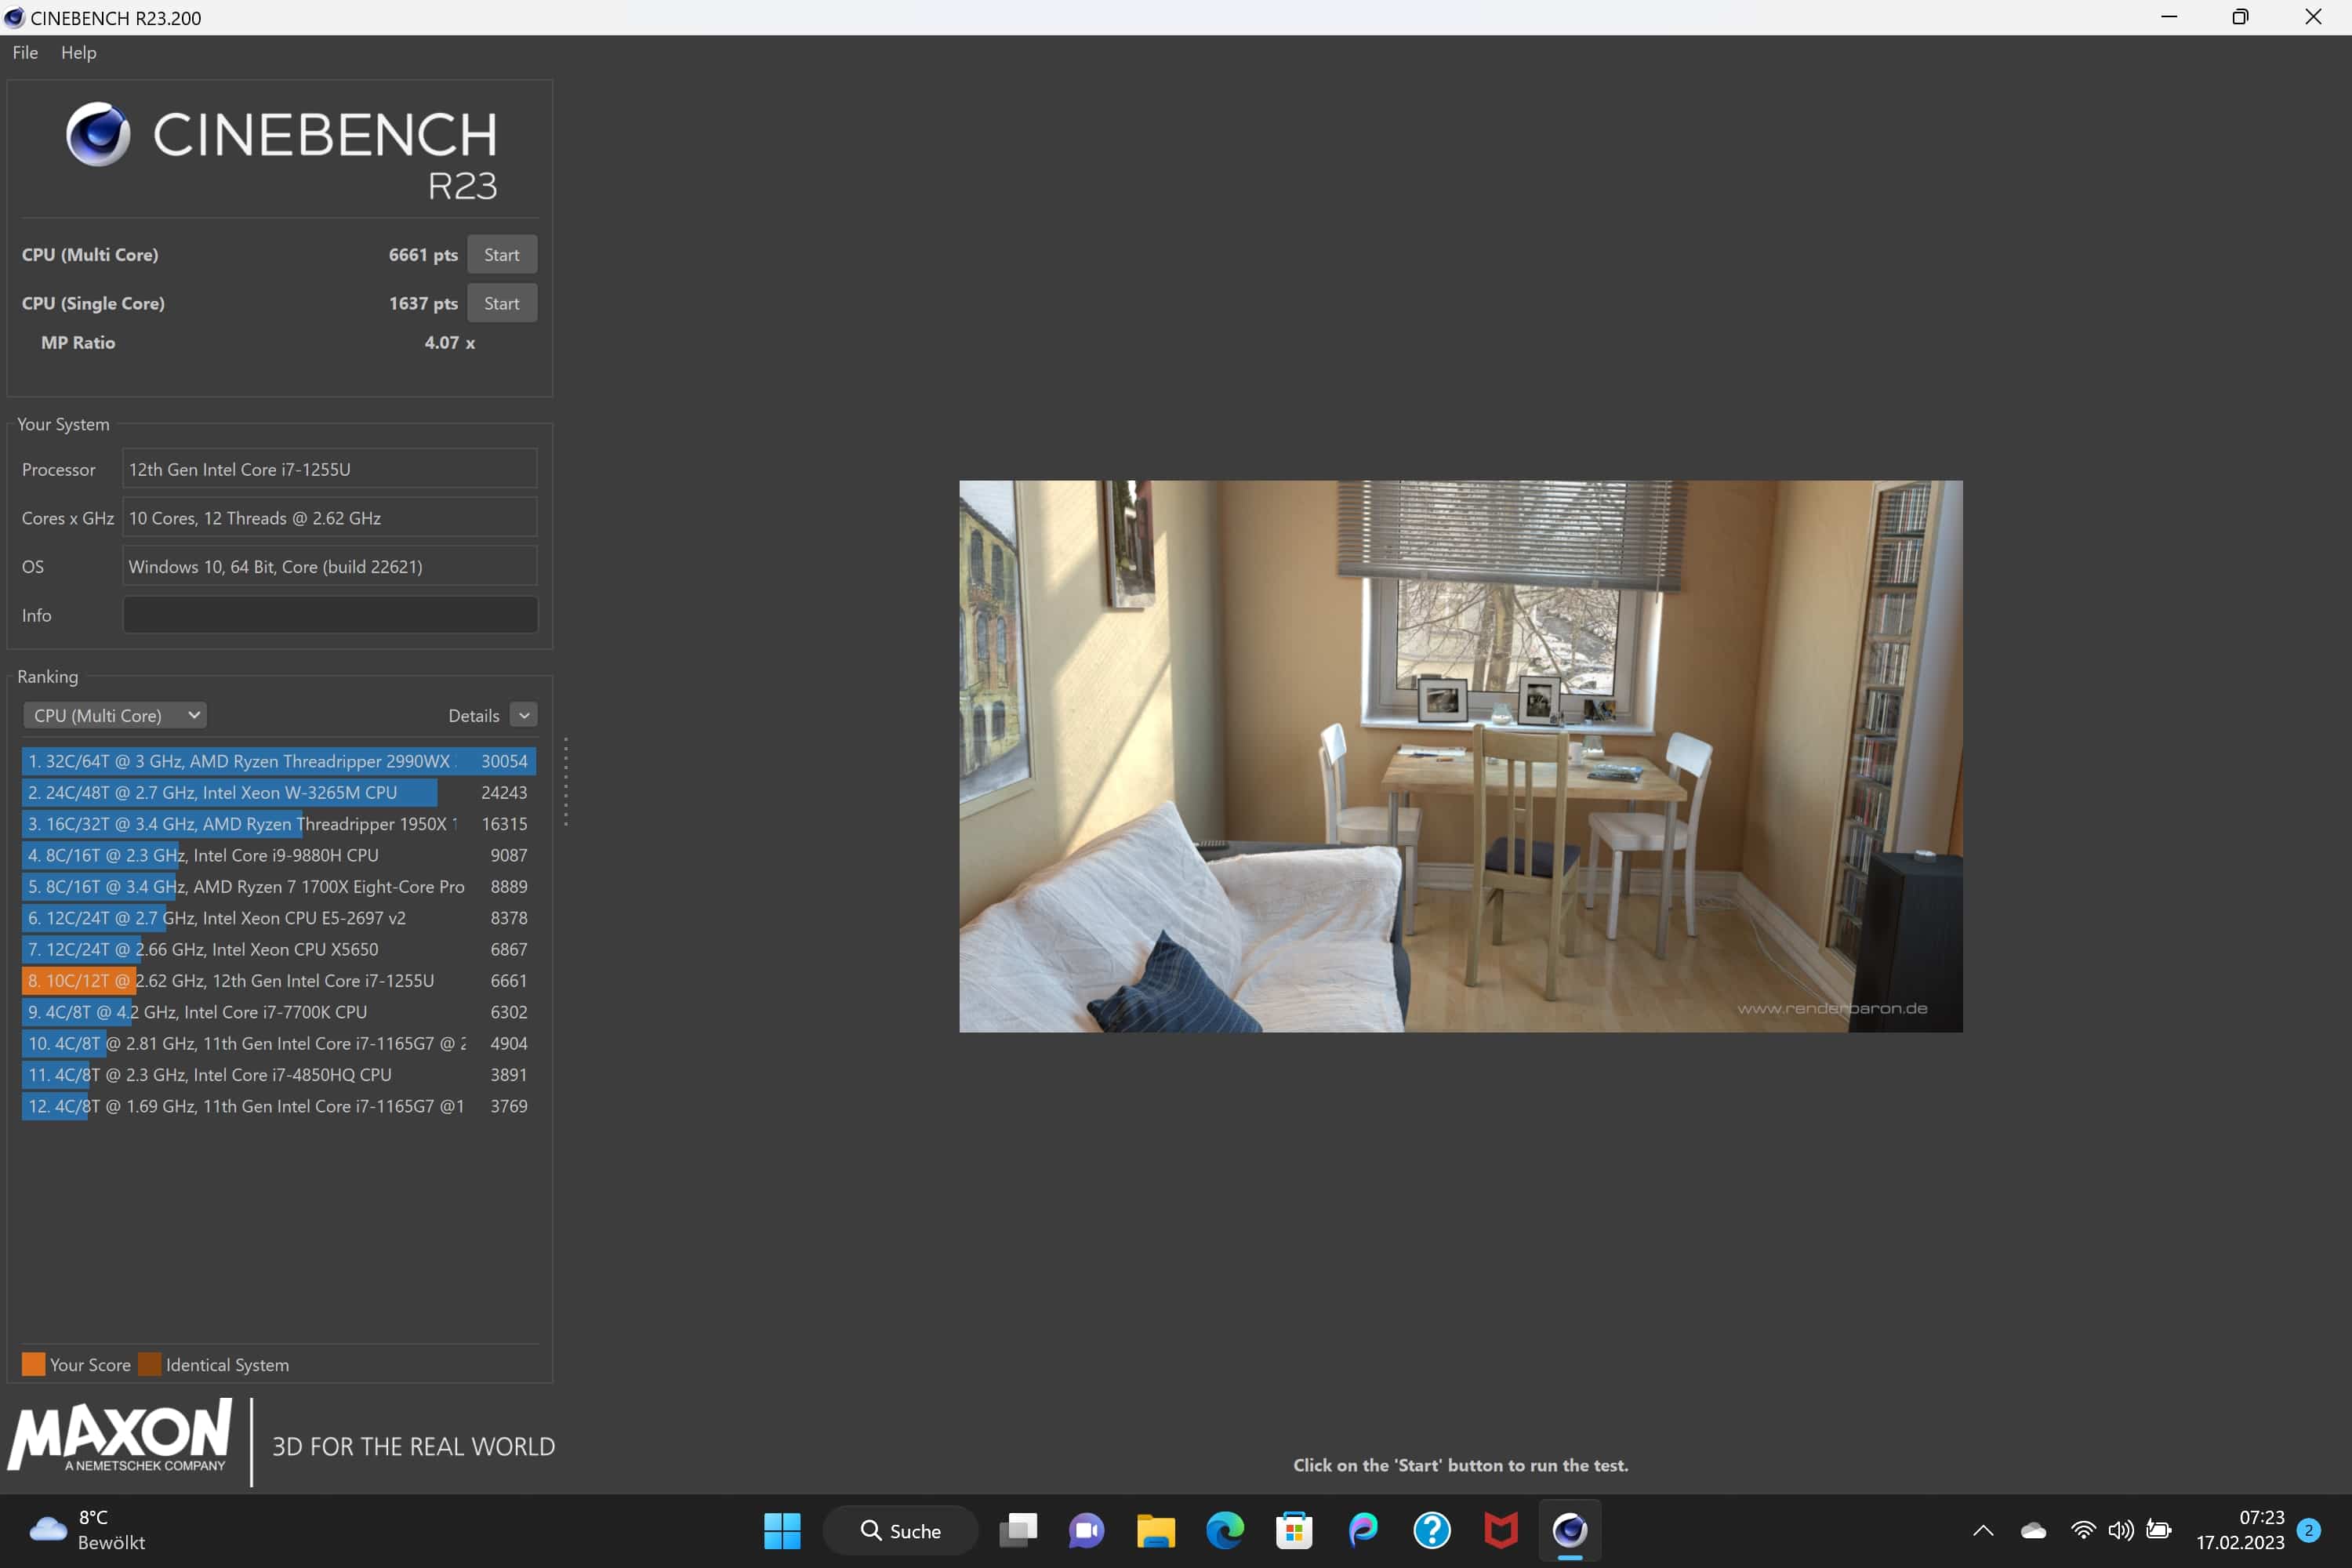2352x1568 pixels.
Task: Click the Info text input field
Action: [x=330, y=615]
